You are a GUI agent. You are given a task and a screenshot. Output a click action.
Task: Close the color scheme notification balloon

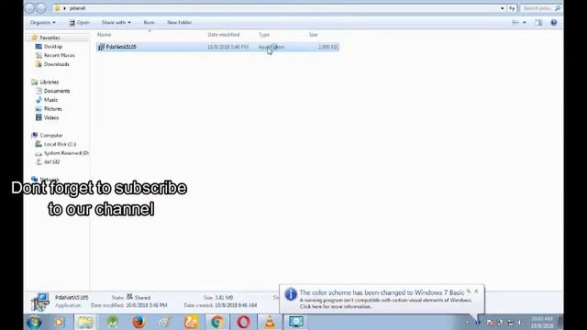coord(476,291)
